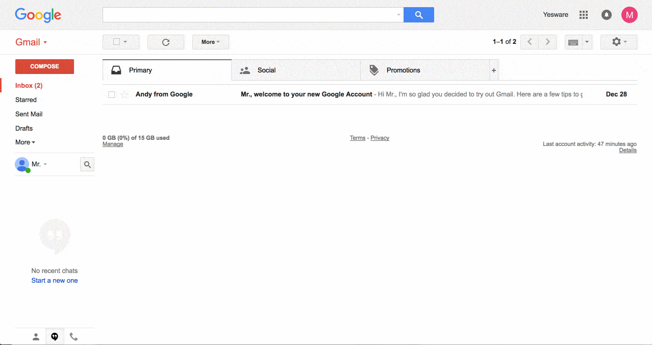Open Contacts with the person icon
The image size is (652, 345).
[35, 336]
